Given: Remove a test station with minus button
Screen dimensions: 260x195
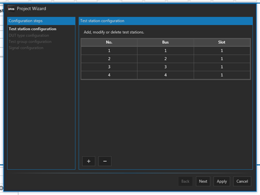Looking at the screenshot, I should point(105,161).
